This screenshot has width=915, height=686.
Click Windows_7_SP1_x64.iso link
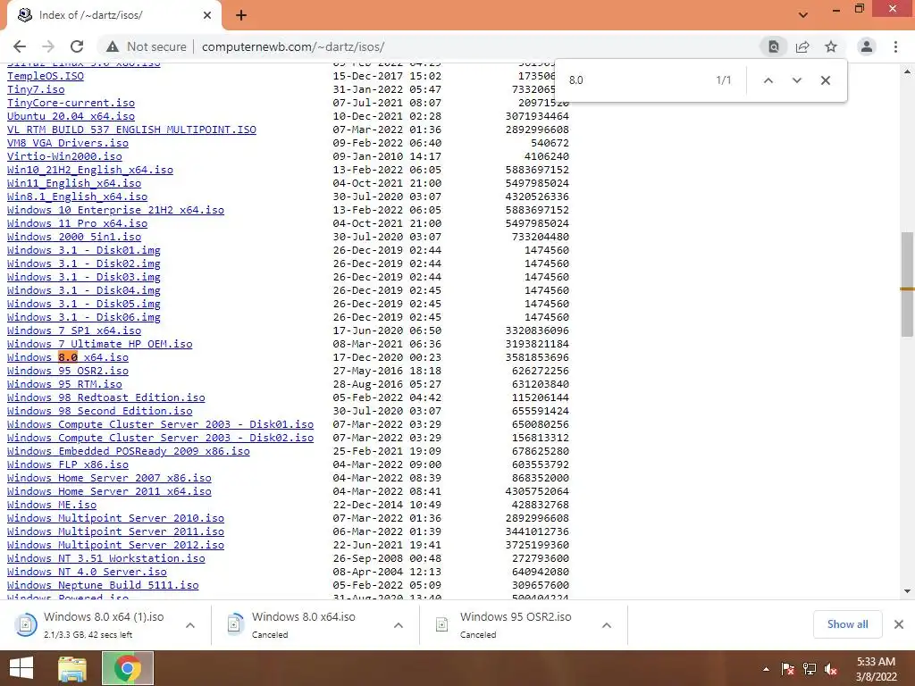click(74, 330)
